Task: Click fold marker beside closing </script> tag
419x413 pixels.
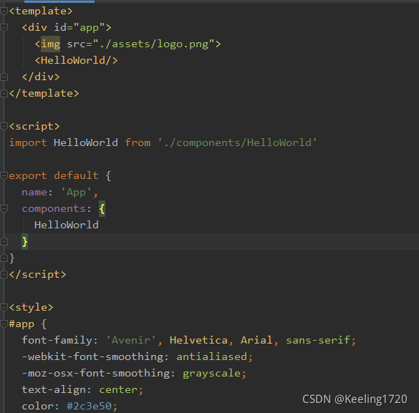Action: point(4,274)
